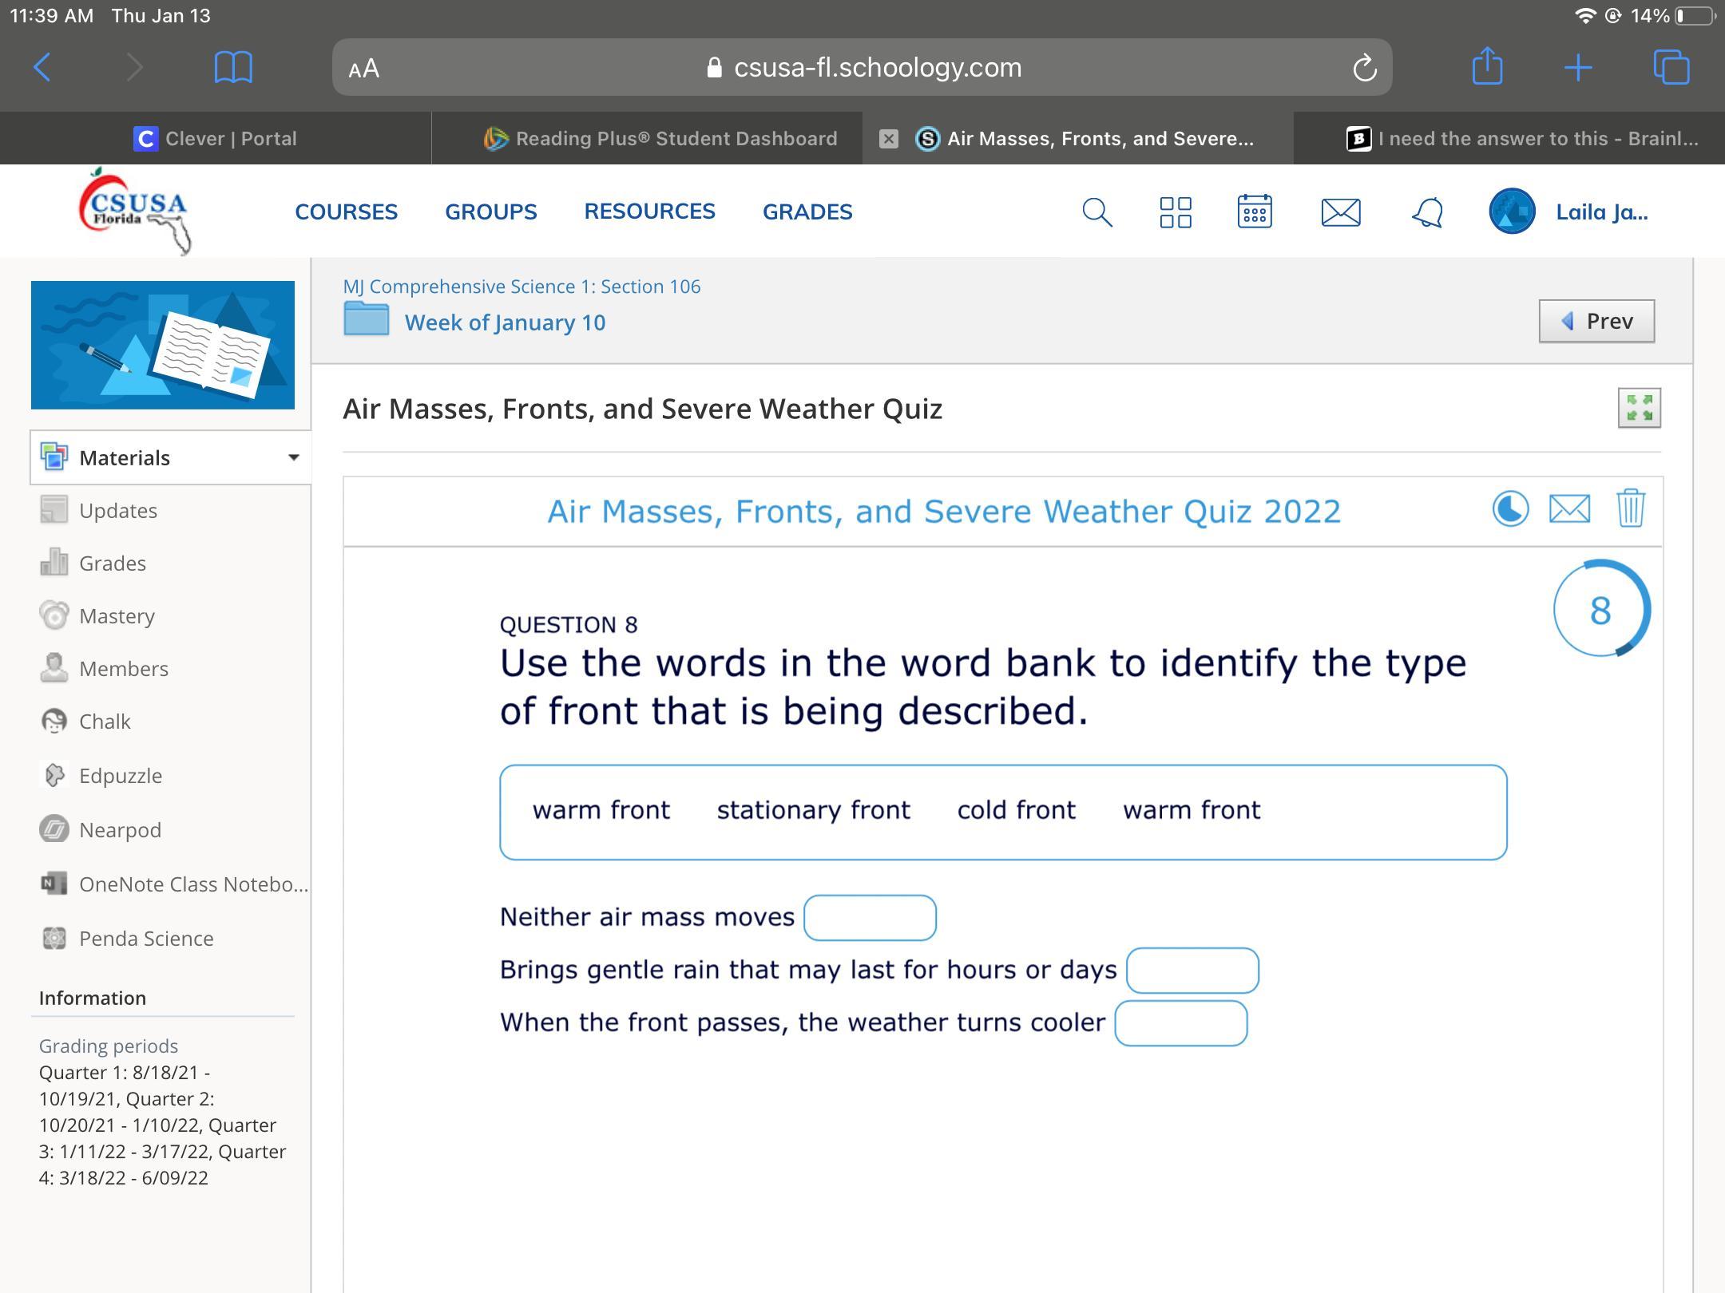Open the Schoology search magnifier icon
This screenshot has width=1725, height=1293.
pyautogui.click(x=1096, y=212)
